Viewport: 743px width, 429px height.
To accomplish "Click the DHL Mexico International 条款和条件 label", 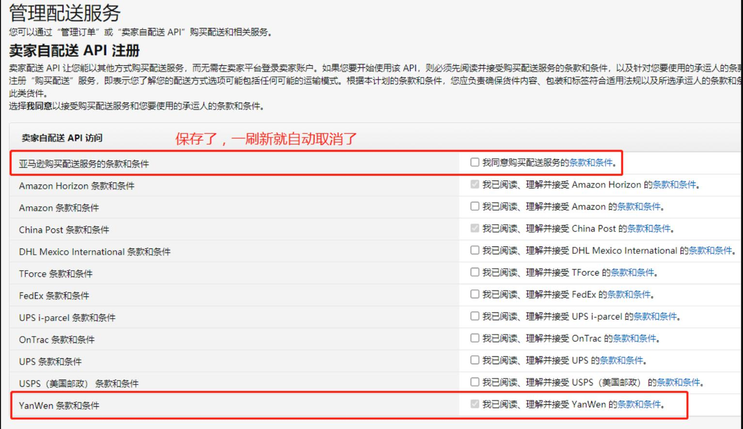I will point(95,252).
